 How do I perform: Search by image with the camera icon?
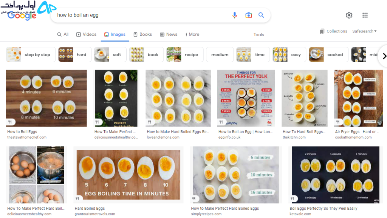249,15
